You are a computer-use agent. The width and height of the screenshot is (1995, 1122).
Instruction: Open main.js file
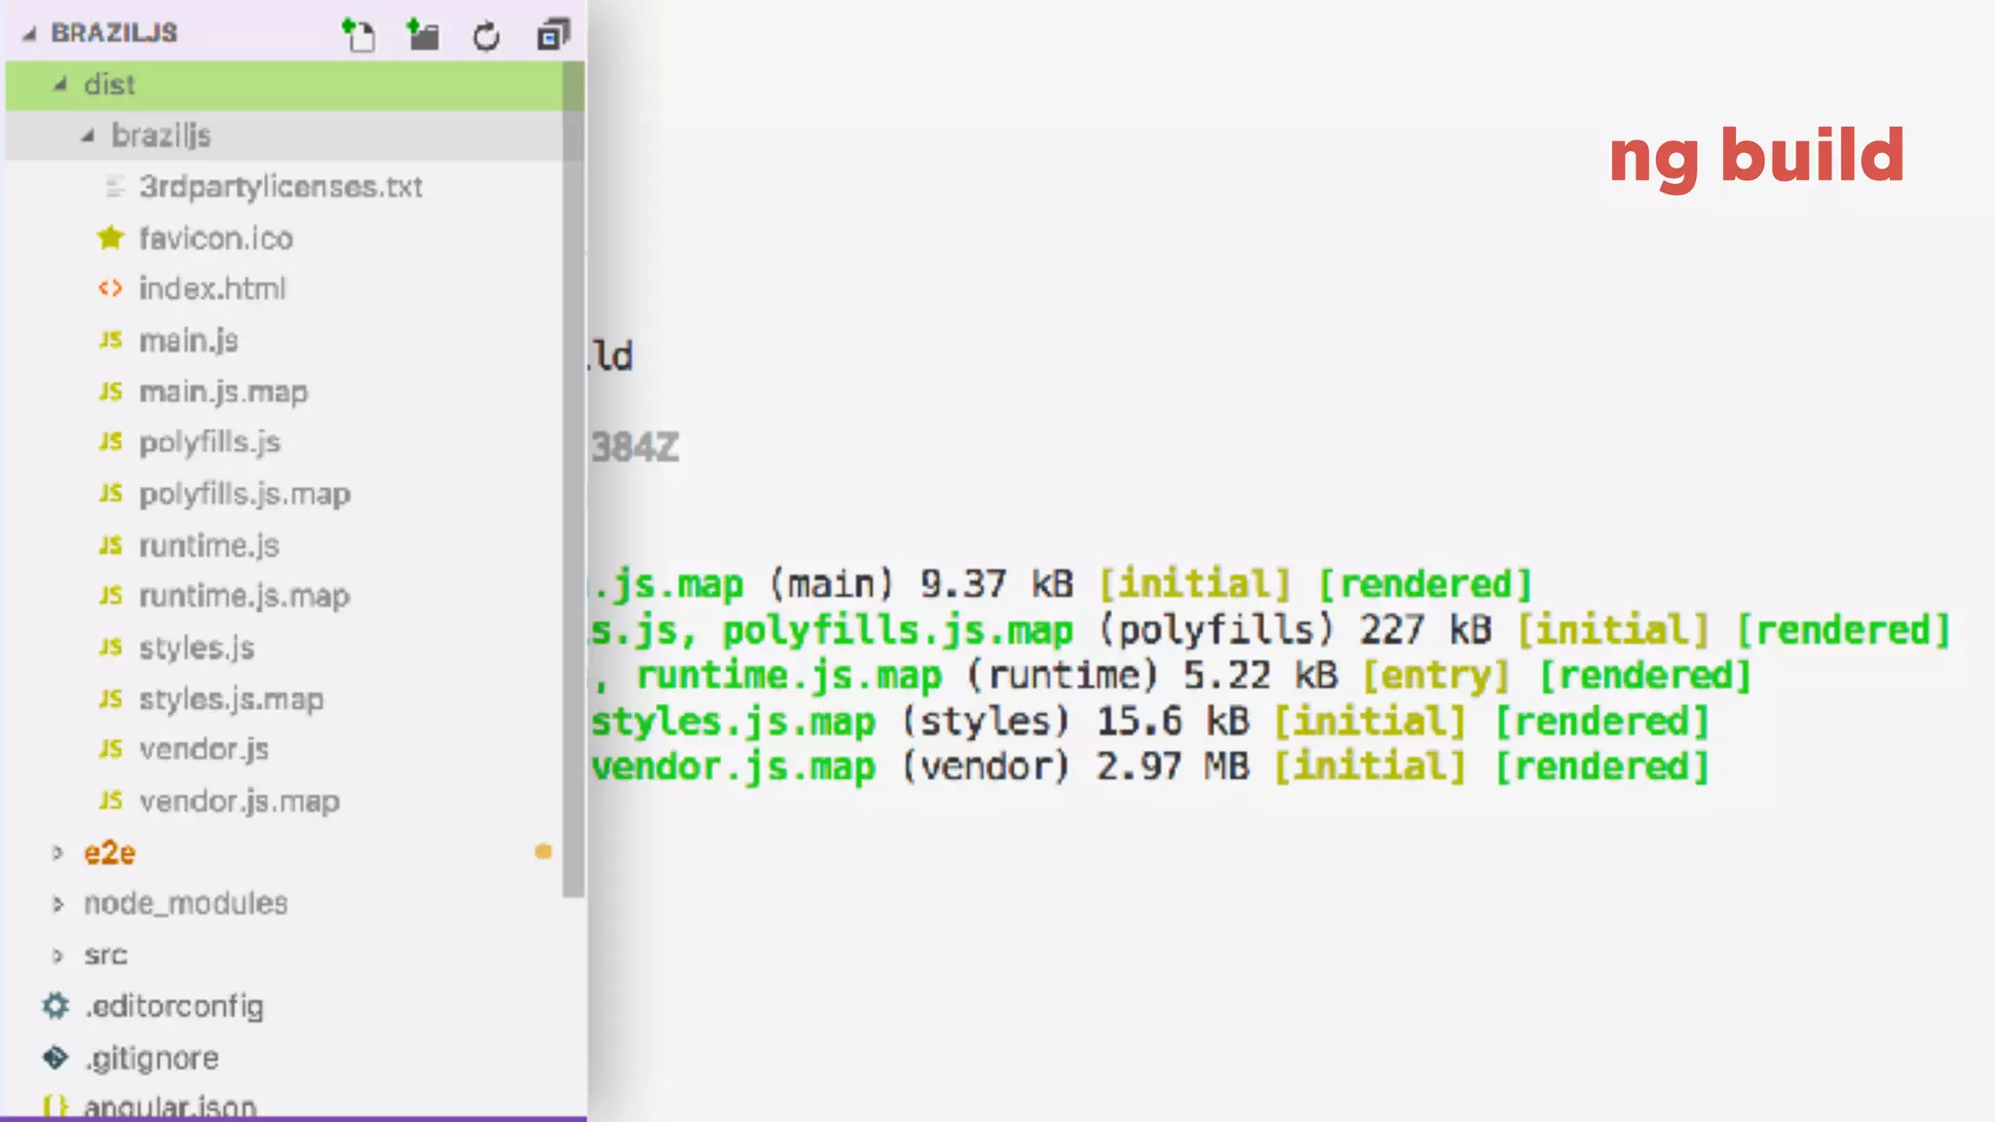[x=189, y=340]
